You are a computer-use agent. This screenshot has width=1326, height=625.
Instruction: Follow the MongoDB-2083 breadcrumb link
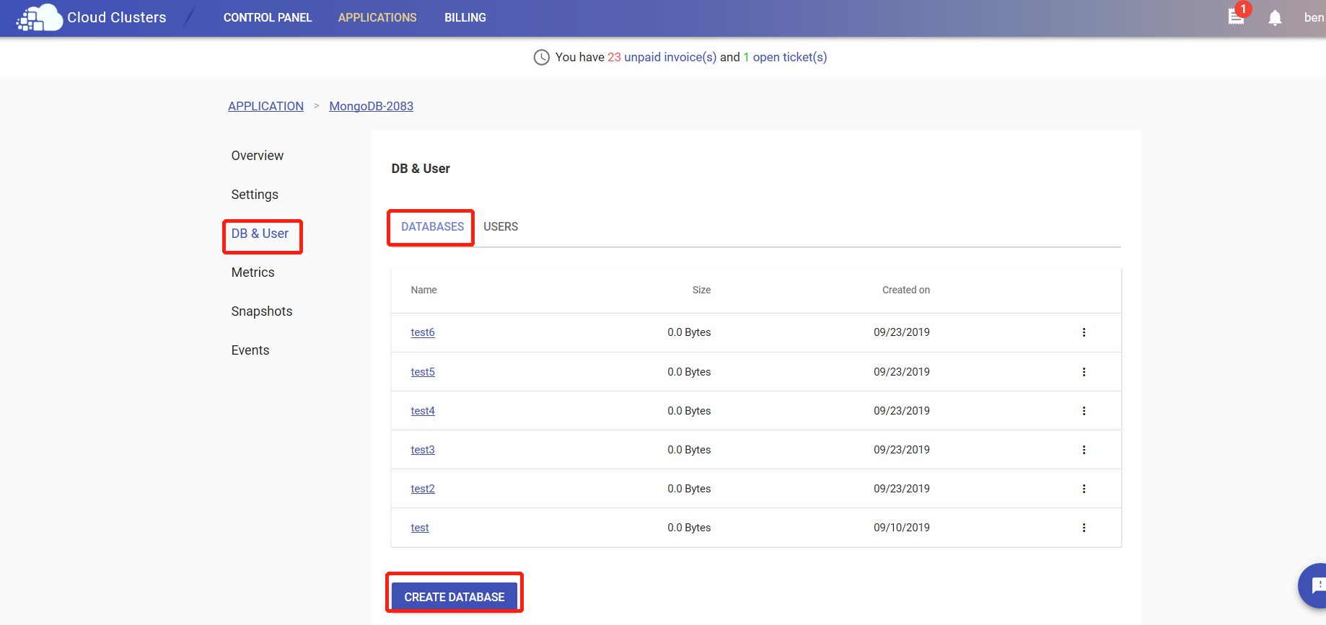coord(372,106)
